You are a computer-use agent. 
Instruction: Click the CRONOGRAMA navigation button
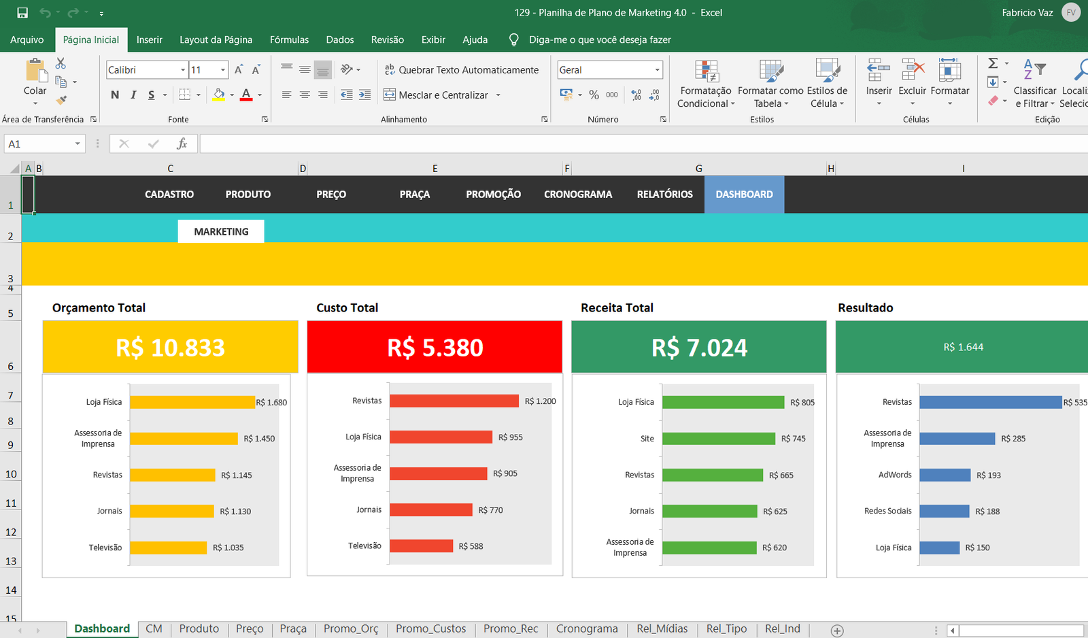[x=578, y=195]
